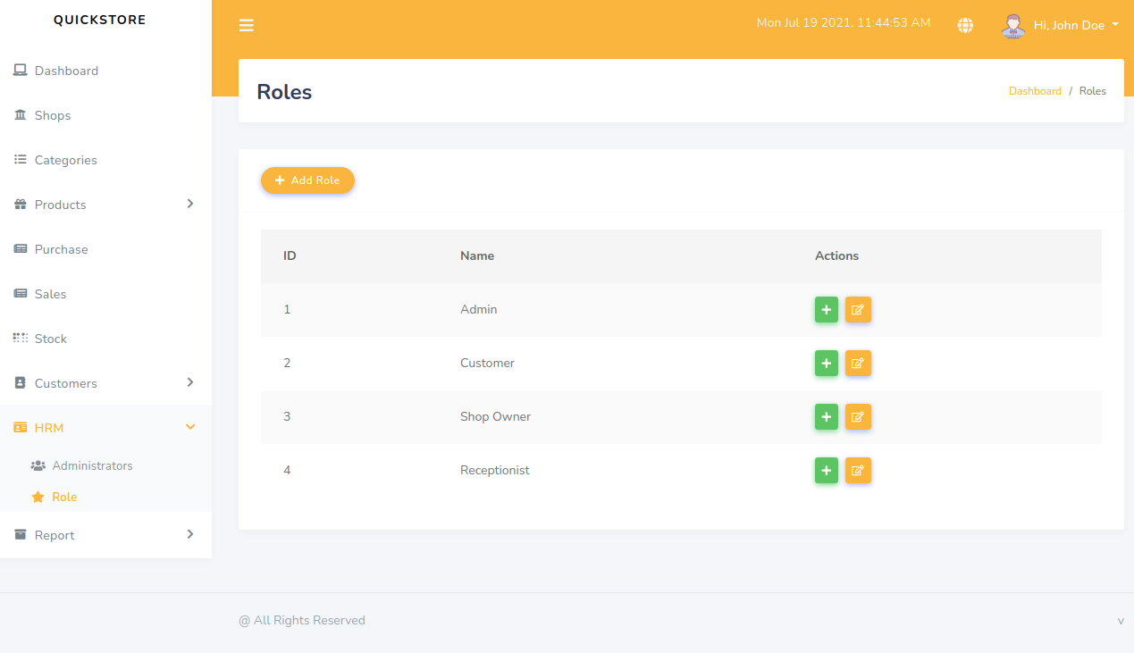1134x653 pixels.
Task: Click the Role star icon
Action: [38, 497]
